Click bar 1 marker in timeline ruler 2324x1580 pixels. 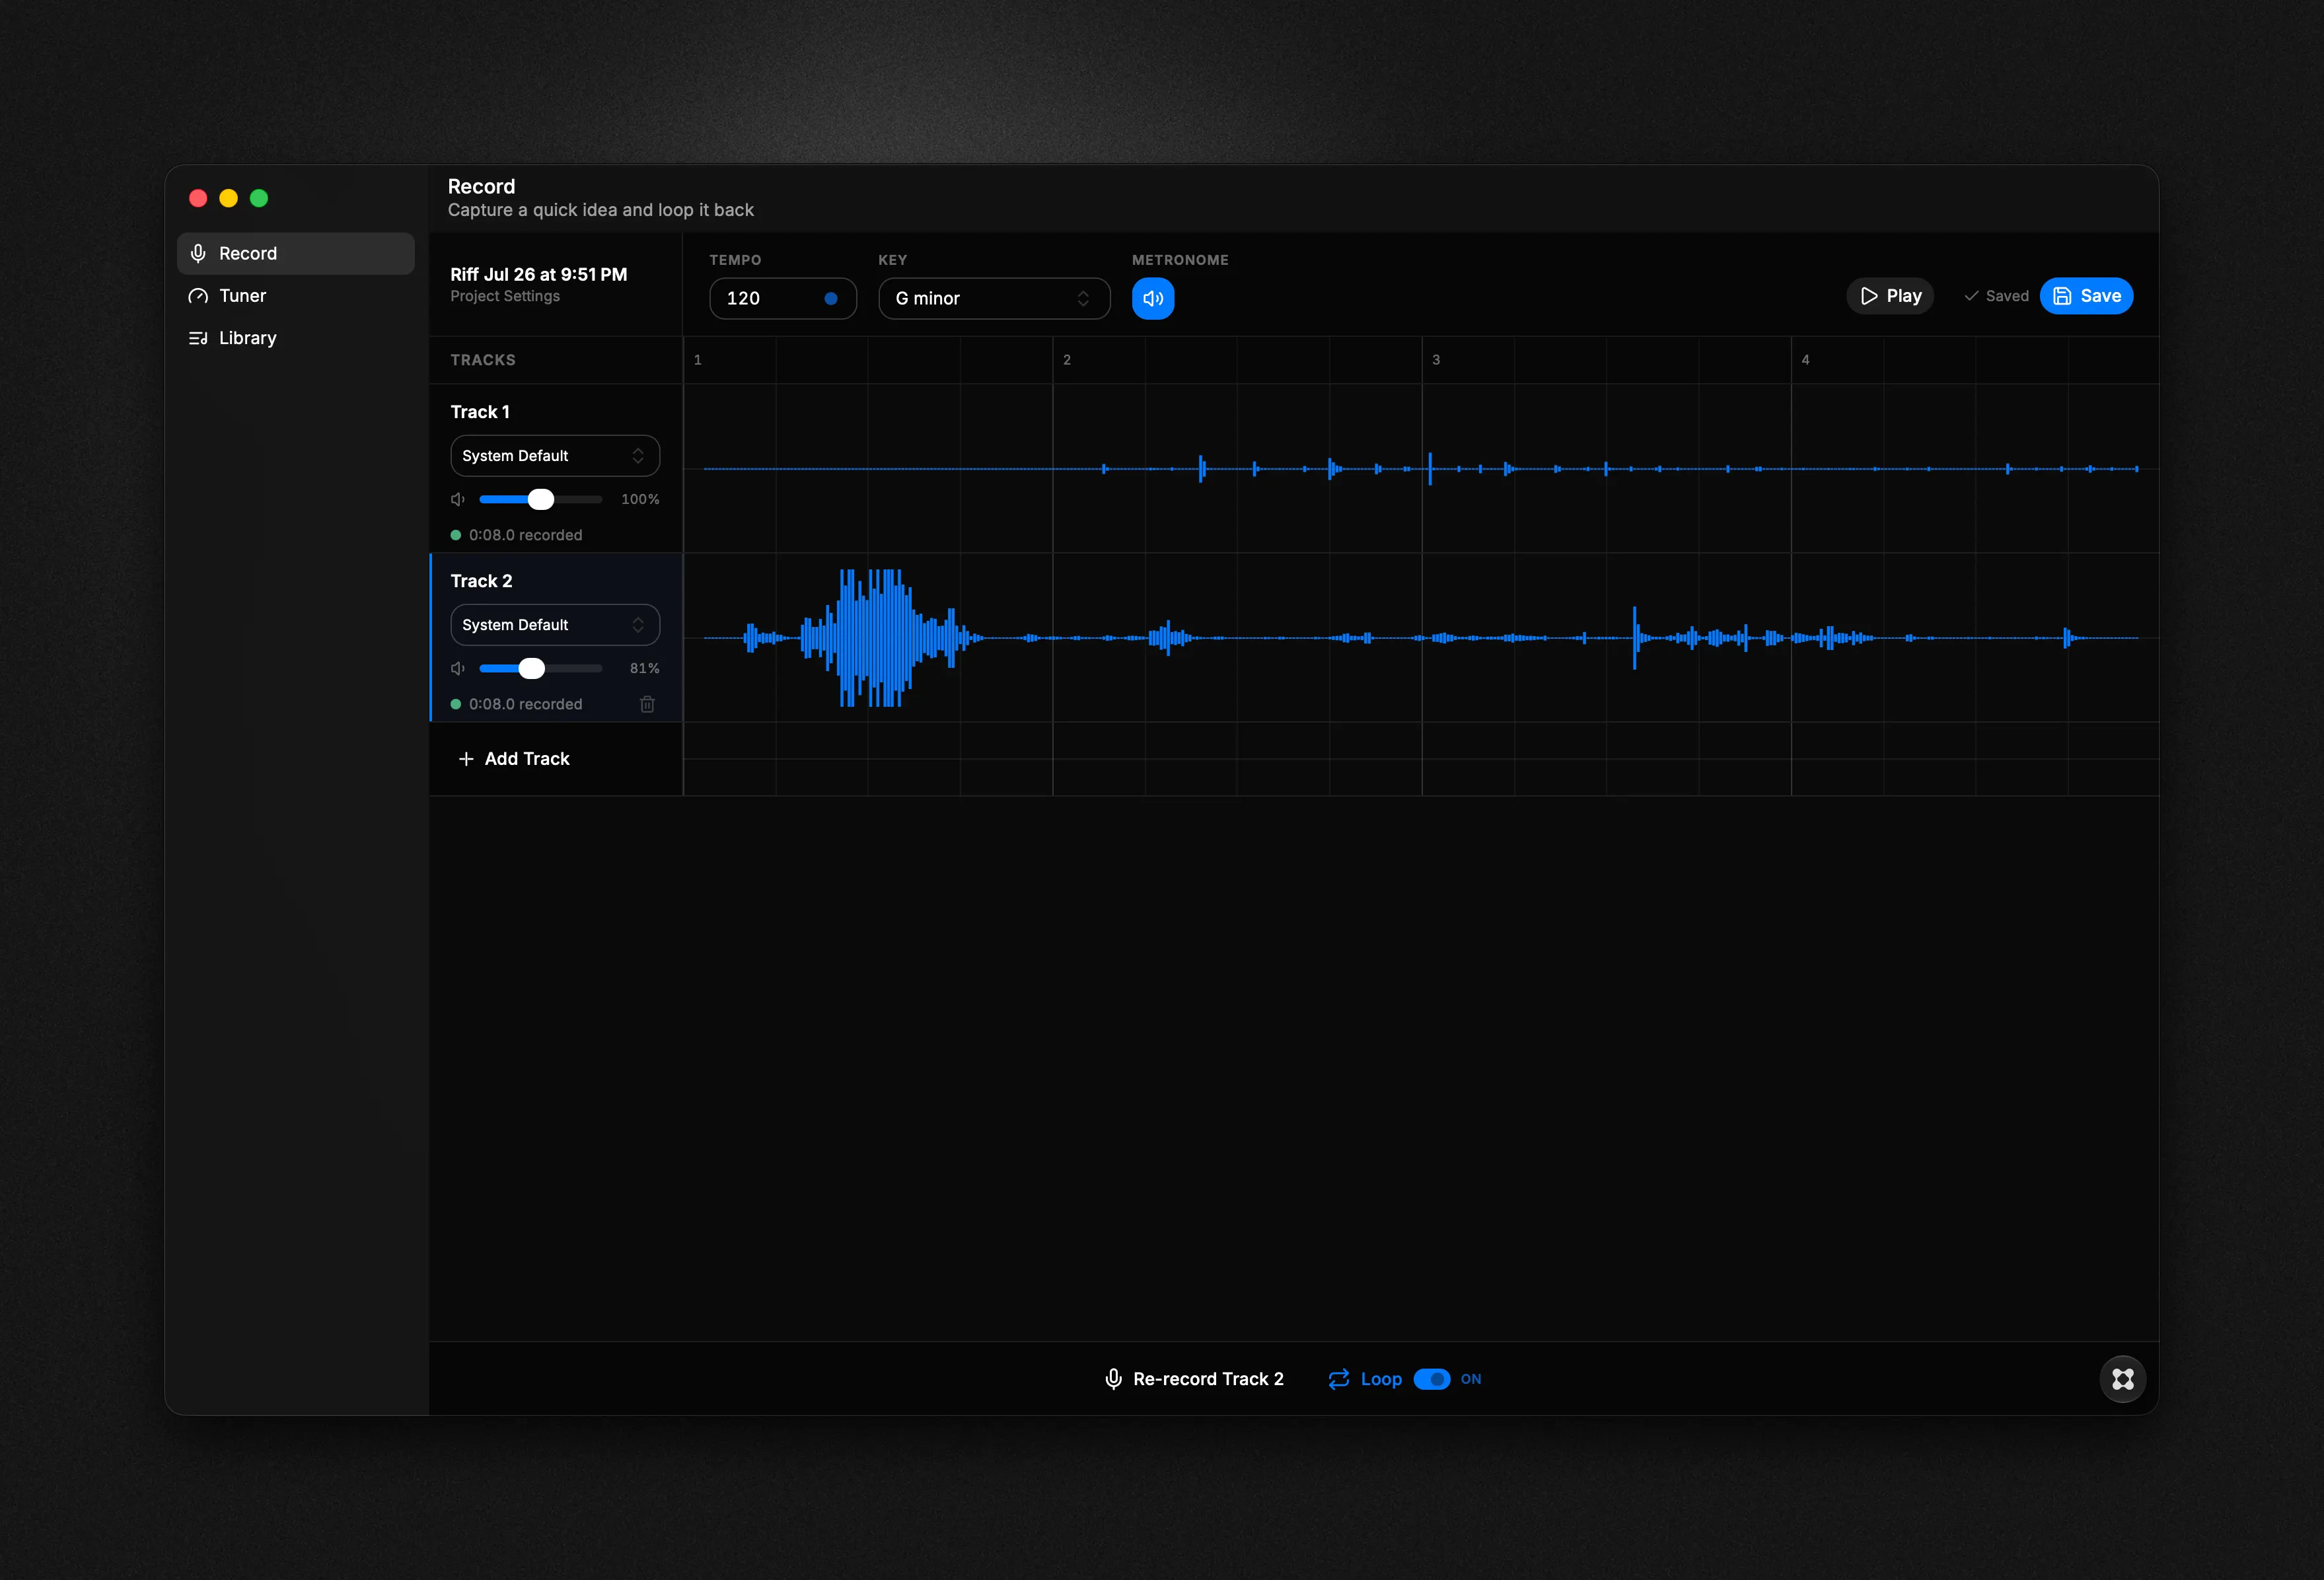(698, 360)
